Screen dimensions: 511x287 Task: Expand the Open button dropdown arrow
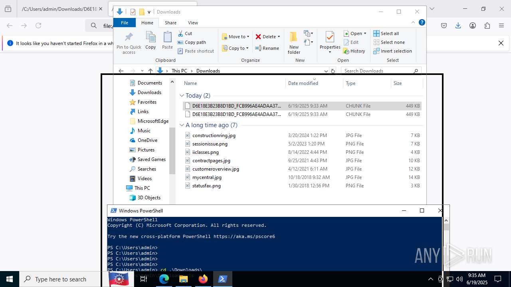click(x=365, y=33)
